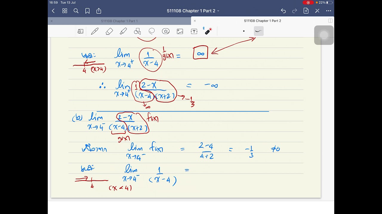Select the Image insert tool
The width and height of the screenshot is (382, 214).
point(180,31)
